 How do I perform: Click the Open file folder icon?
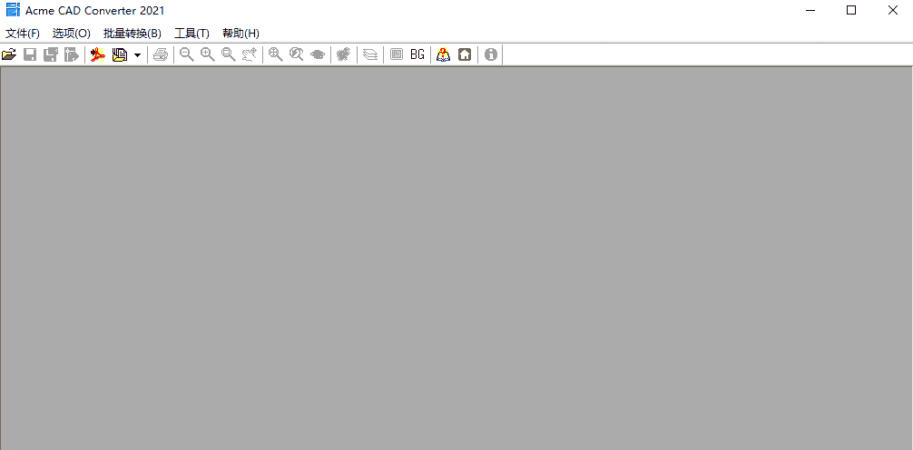point(10,54)
